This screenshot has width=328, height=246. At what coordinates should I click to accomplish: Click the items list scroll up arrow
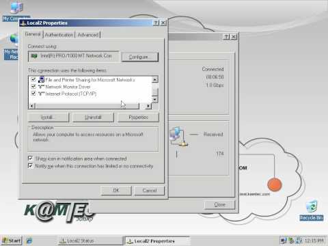click(155, 79)
